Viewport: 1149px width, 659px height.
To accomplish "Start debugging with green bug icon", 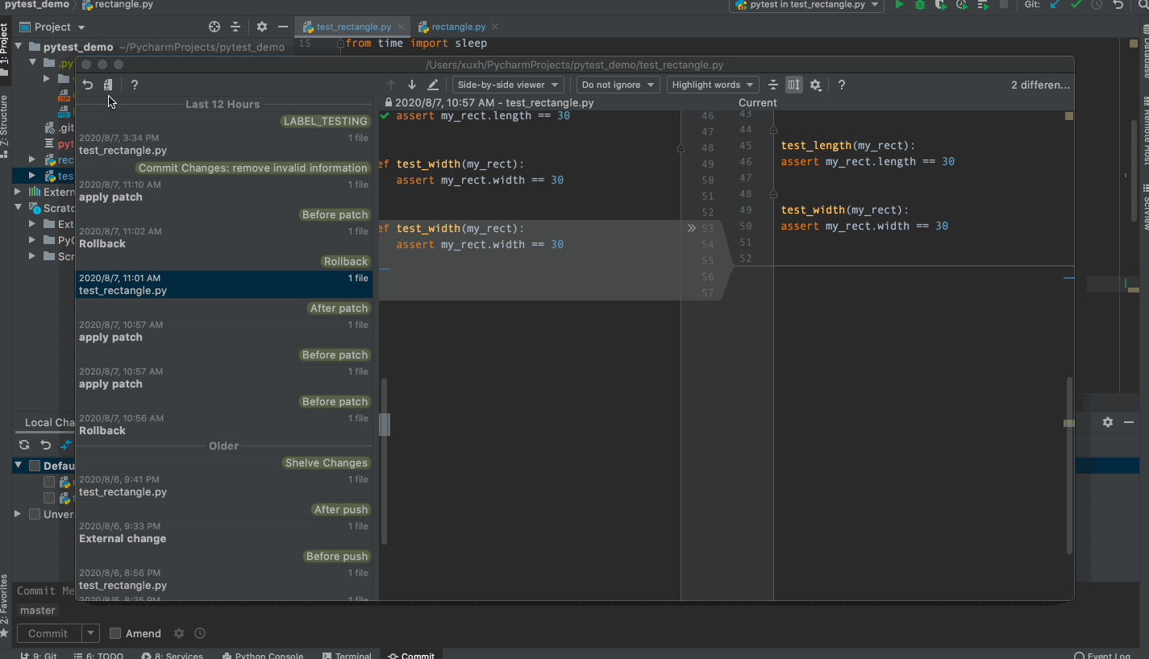I will click(x=920, y=5).
